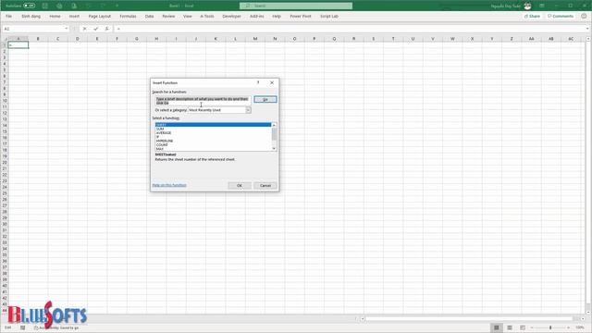
Task: Open the Định dạng ribbon tab
Action: tap(31, 17)
